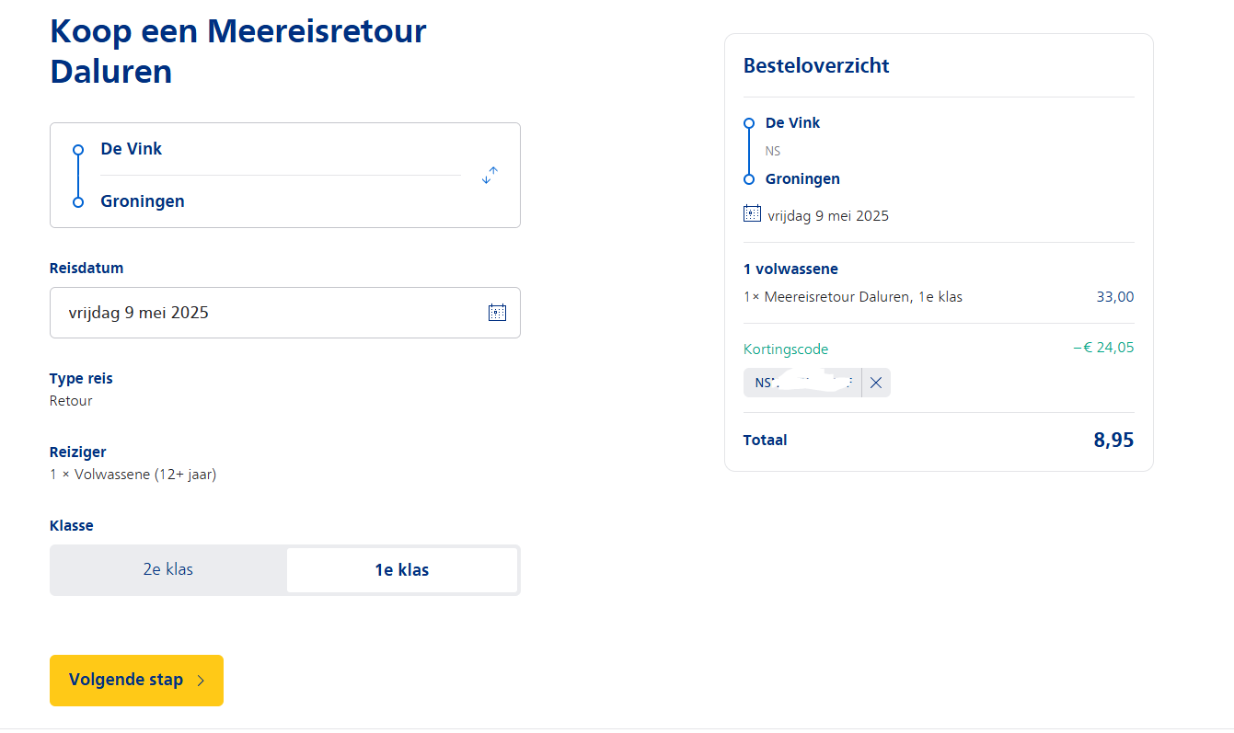Image resolution: width=1234 pixels, height=733 pixels.
Task: Click the Meereisretour Daluren order line
Action: click(x=939, y=297)
